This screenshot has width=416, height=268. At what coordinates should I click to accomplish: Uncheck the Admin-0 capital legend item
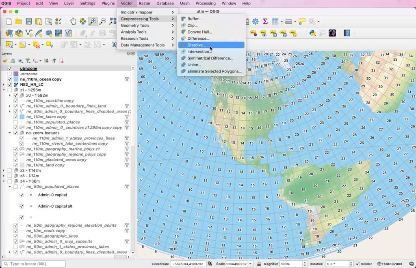pos(22,195)
